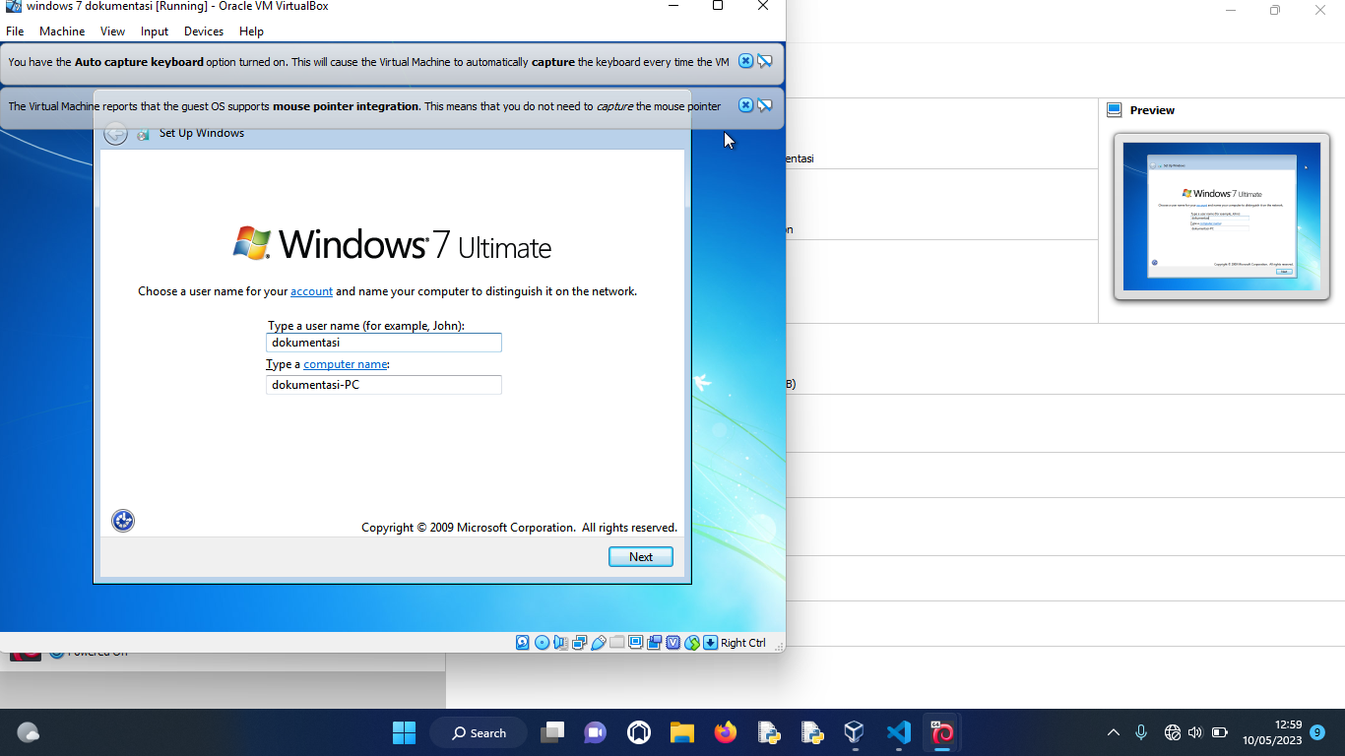Click the Next button
This screenshot has width=1345, height=756.
point(641,556)
